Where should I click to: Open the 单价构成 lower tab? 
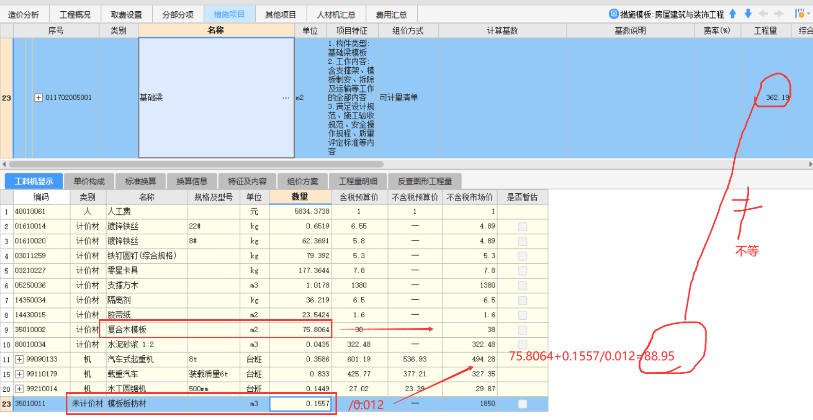click(x=89, y=181)
